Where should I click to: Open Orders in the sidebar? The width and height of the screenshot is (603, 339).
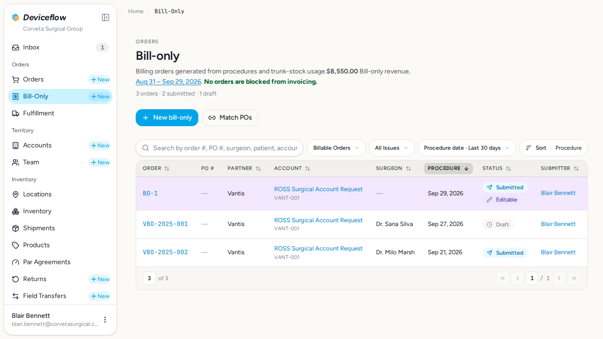pos(33,80)
